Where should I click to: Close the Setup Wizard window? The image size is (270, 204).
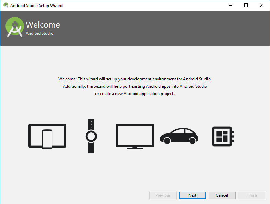262,6
